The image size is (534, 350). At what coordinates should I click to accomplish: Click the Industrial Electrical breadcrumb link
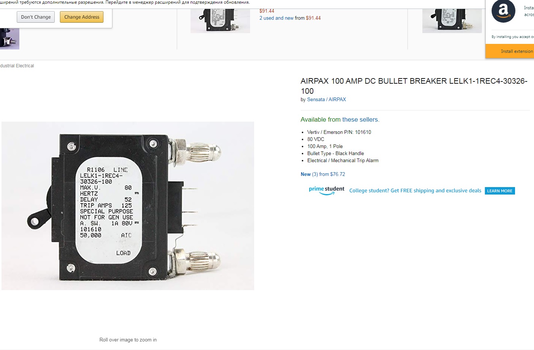17,66
